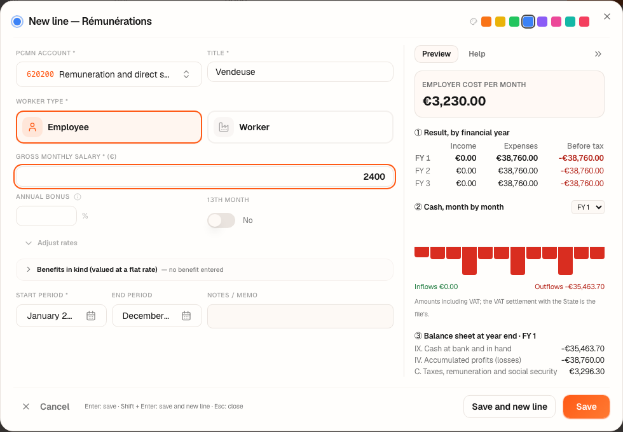Pick the selected blue color swatch
Viewport: 623px width, 432px height.
[x=528, y=22]
